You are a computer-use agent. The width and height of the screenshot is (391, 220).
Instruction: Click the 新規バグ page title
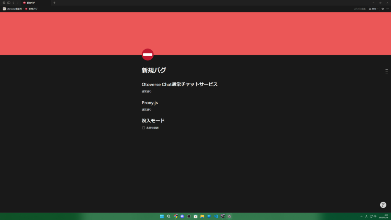point(154,70)
